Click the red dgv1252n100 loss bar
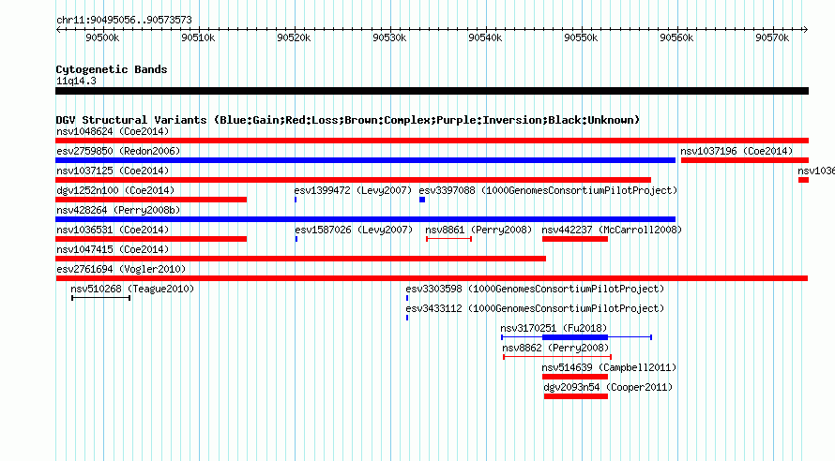Image resolution: width=835 pixels, height=461 pixels. point(151,200)
